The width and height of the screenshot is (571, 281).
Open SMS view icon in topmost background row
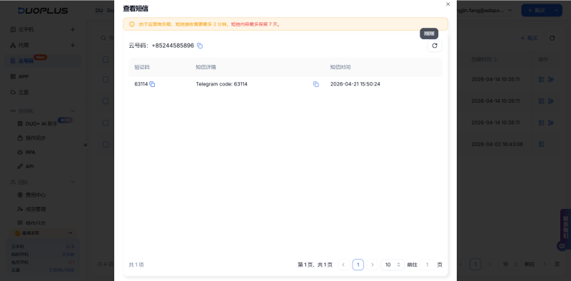coord(541,79)
